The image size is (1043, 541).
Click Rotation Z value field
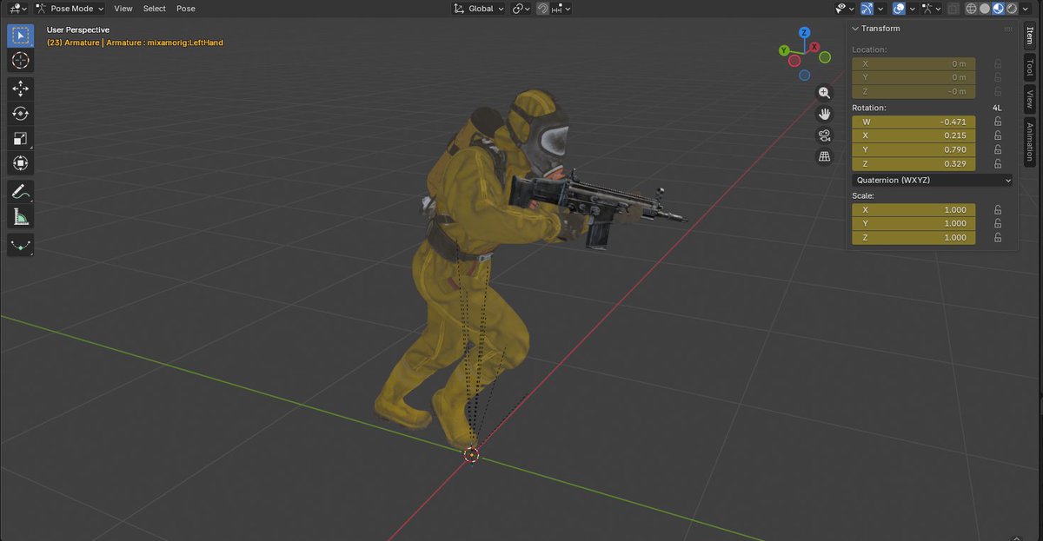pyautogui.click(x=913, y=164)
